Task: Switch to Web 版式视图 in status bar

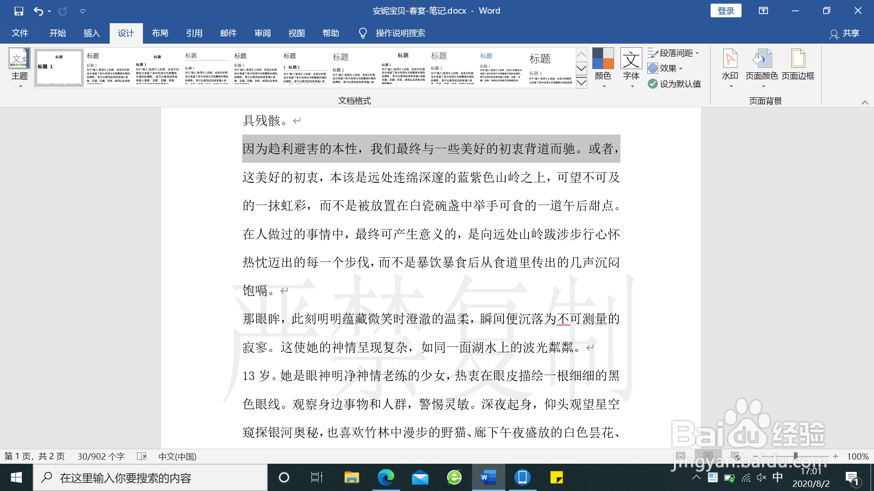Action: point(734,456)
